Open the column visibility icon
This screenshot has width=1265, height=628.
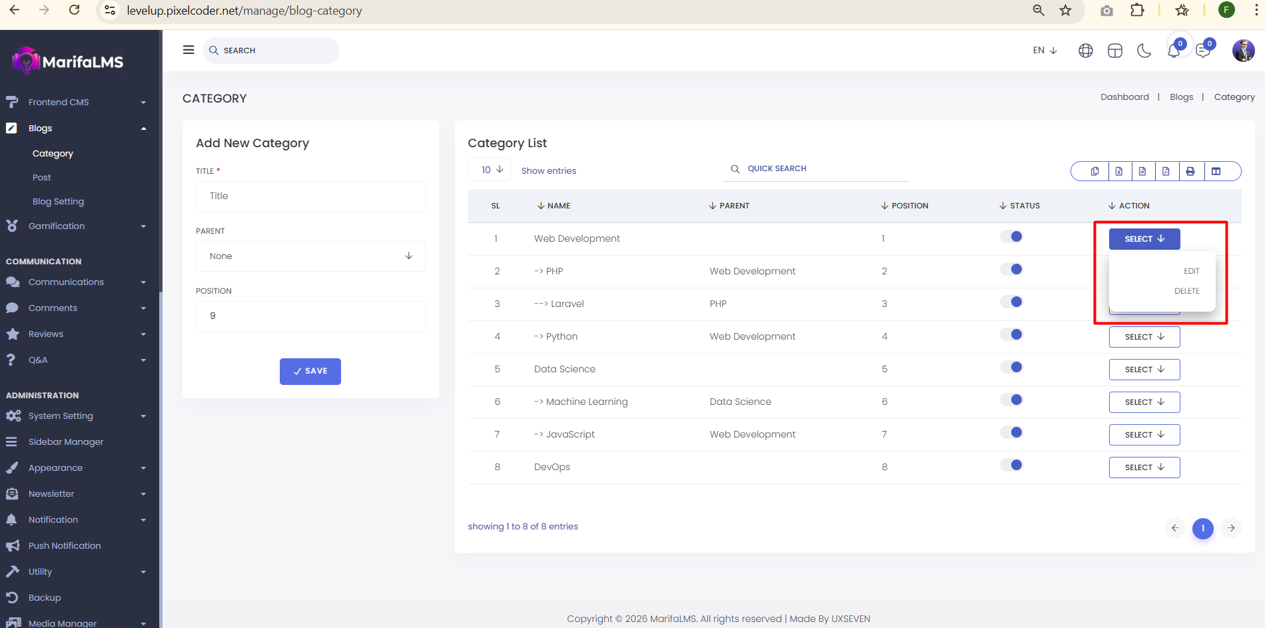(x=1216, y=171)
